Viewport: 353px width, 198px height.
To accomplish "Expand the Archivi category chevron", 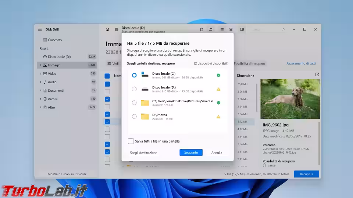I will [40, 99].
